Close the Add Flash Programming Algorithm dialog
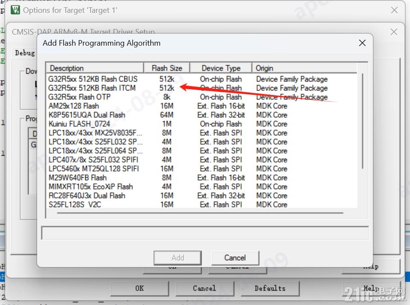 click(x=362, y=43)
